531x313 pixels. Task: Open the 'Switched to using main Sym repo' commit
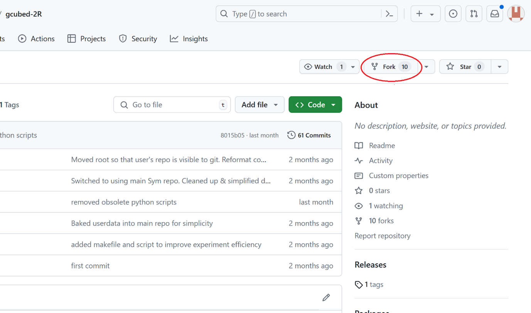tap(171, 181)
